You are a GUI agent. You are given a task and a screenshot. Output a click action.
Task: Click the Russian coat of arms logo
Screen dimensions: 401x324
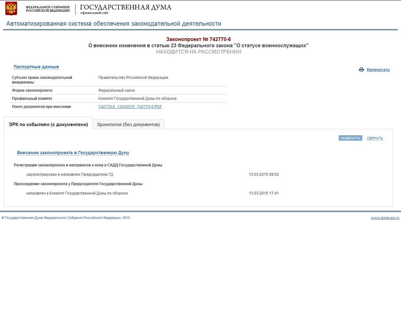[x=11, y=8]
